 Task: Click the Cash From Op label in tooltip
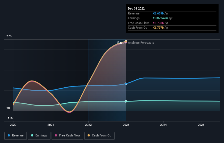pyautogui.click(x=138, y=28)
